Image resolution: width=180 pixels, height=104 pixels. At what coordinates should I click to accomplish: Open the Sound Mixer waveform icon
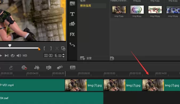(x=37, y=68)
